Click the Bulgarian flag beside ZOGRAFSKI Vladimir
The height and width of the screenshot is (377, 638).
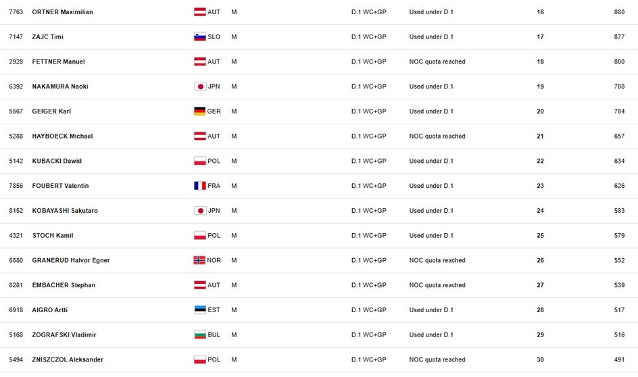[200, 335]
